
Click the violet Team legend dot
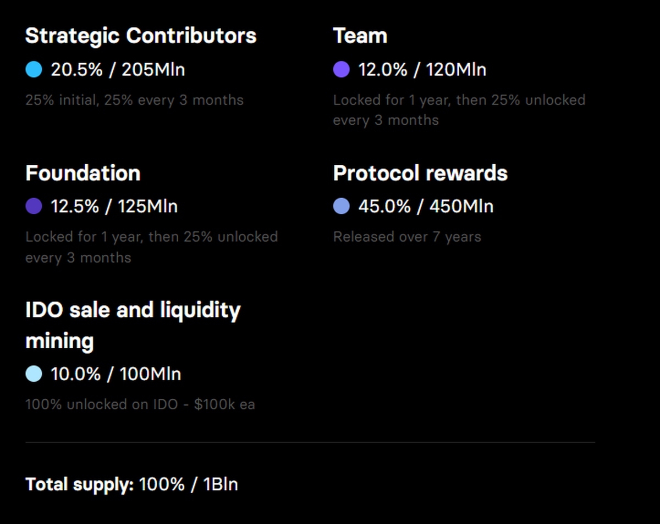pyautogui.click(x=342, y=70)
